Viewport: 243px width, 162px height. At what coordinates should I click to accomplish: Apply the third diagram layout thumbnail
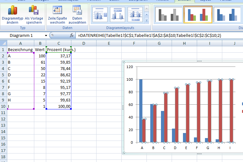(135, 14)
